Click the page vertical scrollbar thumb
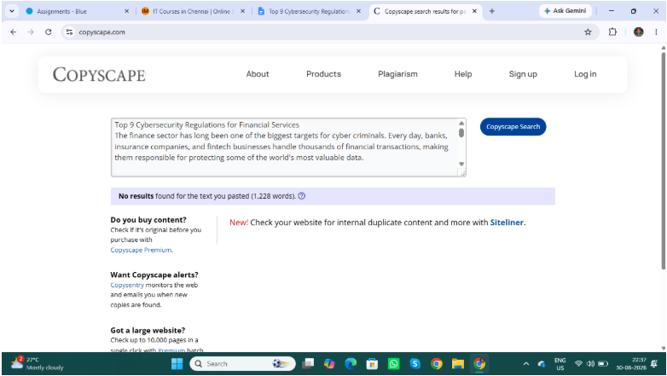 pyautogui.click(x=664, y=161)
